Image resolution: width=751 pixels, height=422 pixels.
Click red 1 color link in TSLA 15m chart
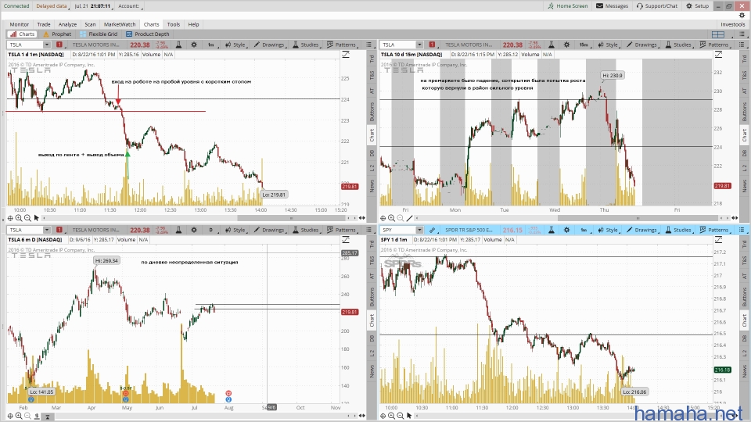tap(432, 45)
